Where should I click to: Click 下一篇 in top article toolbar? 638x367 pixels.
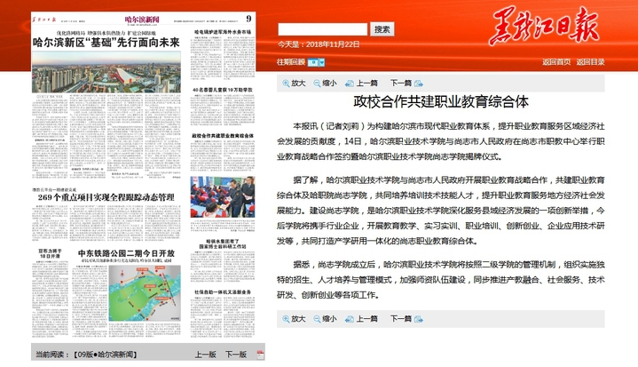(x=401, y=84)
